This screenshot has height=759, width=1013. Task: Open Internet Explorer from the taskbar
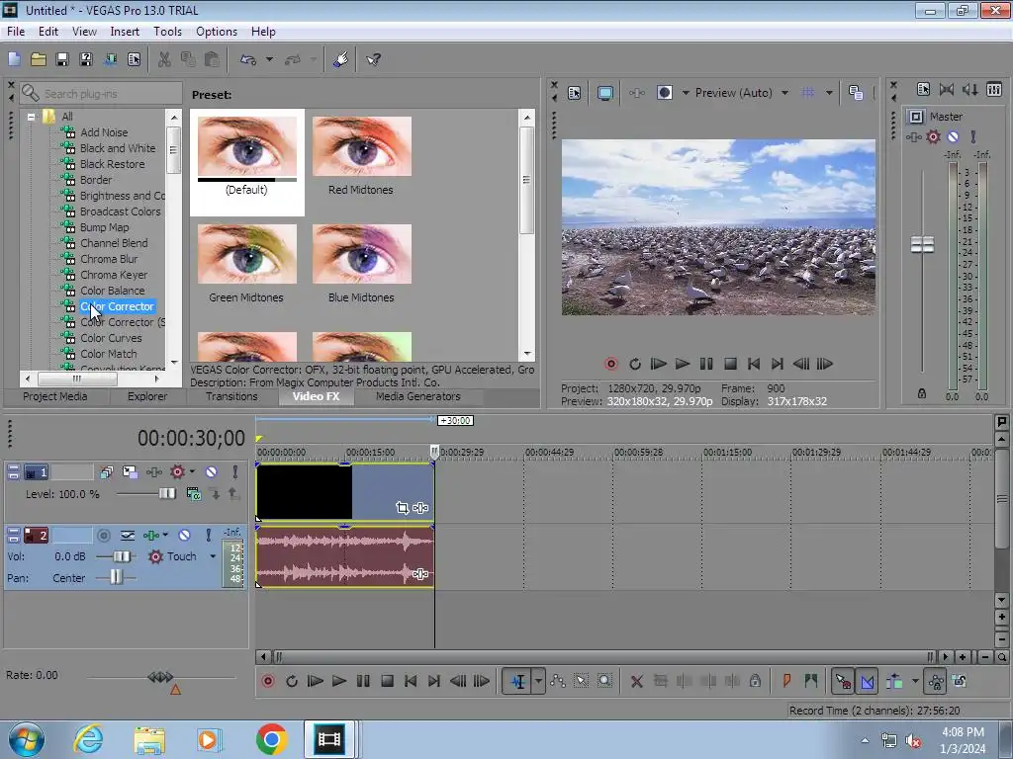coord(88,739)
